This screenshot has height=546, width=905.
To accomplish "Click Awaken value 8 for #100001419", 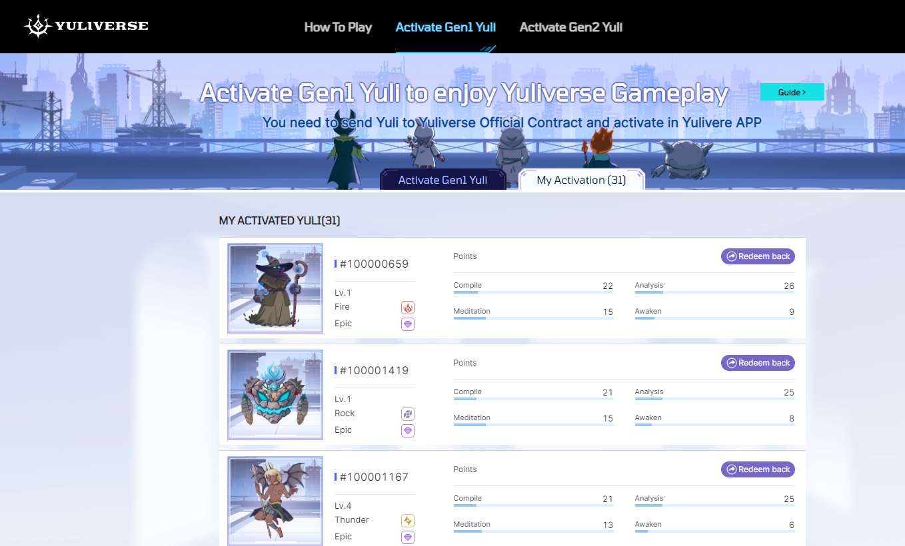I will [x=792, y=419].
